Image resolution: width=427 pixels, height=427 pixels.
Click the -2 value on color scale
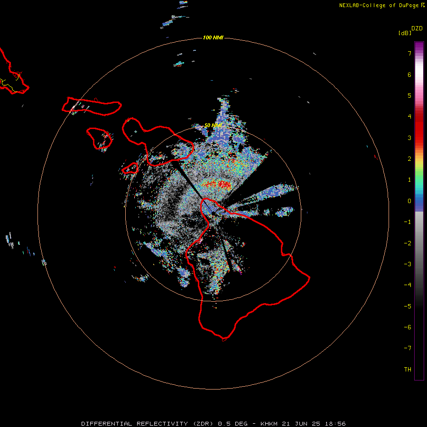click(408, 243)
